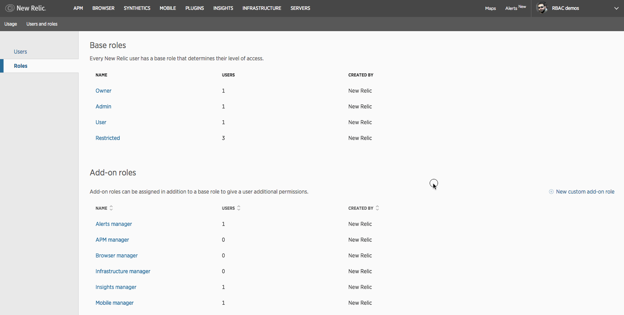The height and width of the screenshot is (315, 624).
Task: Click base roles NAME header
Action: tap(101, 75)
